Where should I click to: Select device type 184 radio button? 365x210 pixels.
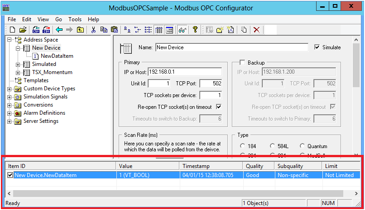pyautogui.click(x=242, y=146)
